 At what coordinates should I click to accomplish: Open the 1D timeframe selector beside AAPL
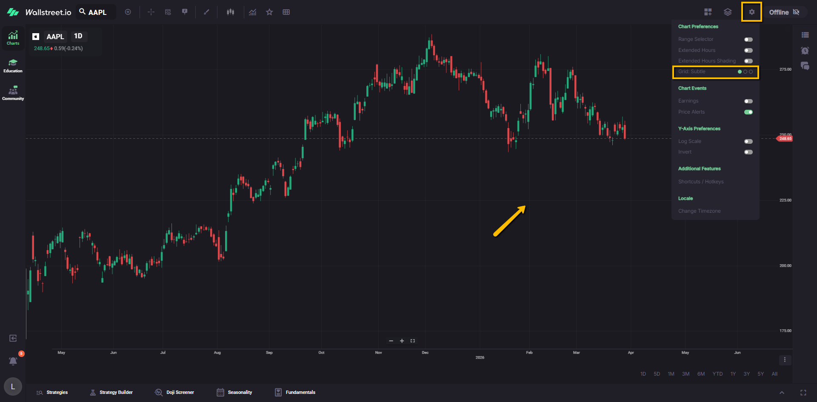78,36
